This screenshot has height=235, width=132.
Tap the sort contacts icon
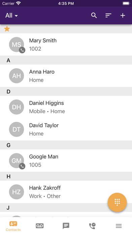click(x=108, y=16)
